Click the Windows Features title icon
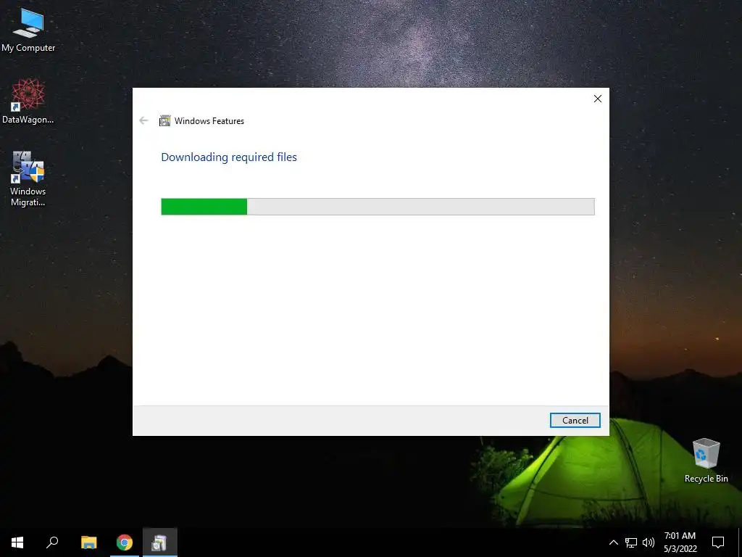 click(164, 121)
